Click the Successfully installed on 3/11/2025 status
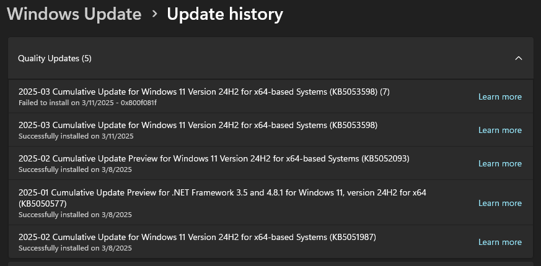 pos(76,135)
